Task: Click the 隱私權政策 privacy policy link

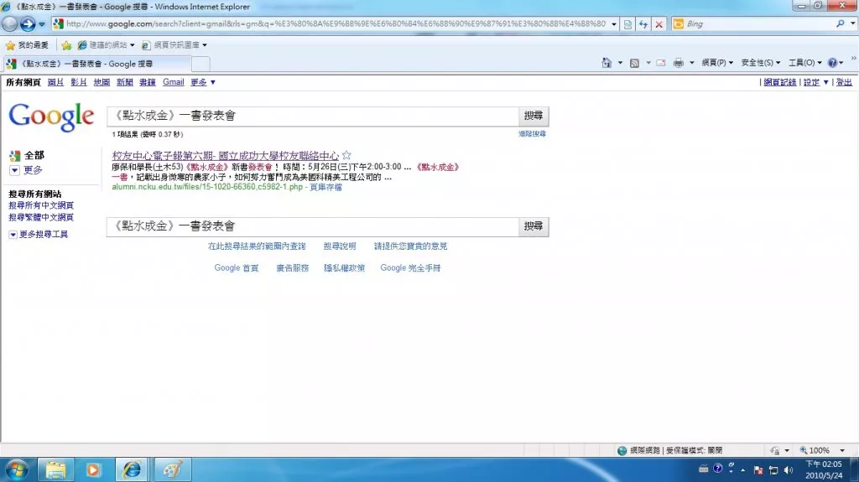Action: click(344, 268)
